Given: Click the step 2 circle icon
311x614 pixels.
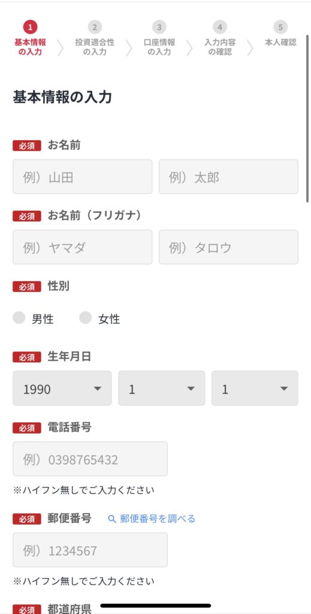Looking at the screenshot, I should [x=95, y=28].
